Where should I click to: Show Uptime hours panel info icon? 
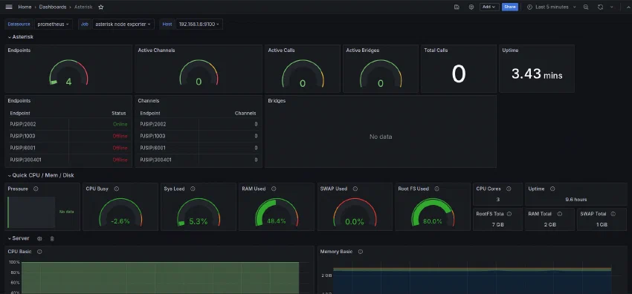tap(552, 189)
